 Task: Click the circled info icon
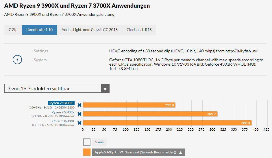17,60
